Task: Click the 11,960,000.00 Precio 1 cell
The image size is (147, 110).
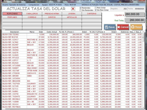Action: [x=75, y=102]
